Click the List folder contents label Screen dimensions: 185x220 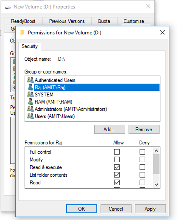tap(48, 175)
